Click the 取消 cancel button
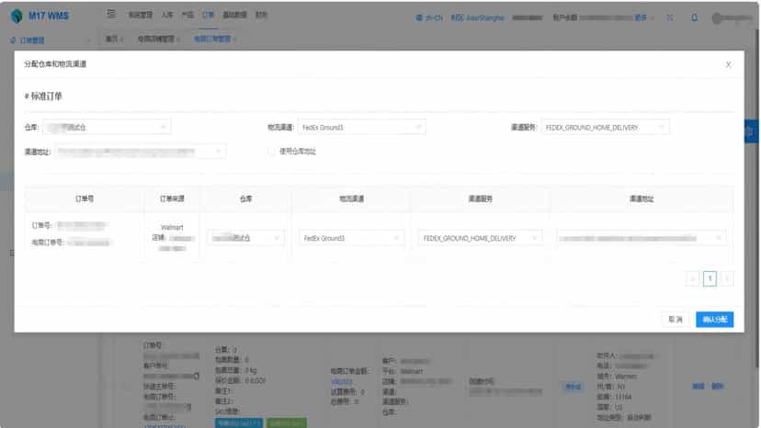Image resolution: width=761 pixels, height=428 pixels. click(x=676, y=320)
